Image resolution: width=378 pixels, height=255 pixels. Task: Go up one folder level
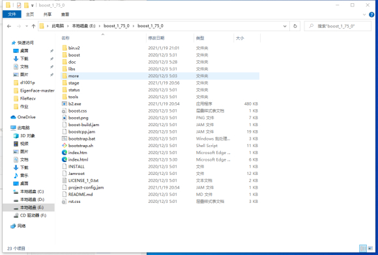tap(33, 26)
